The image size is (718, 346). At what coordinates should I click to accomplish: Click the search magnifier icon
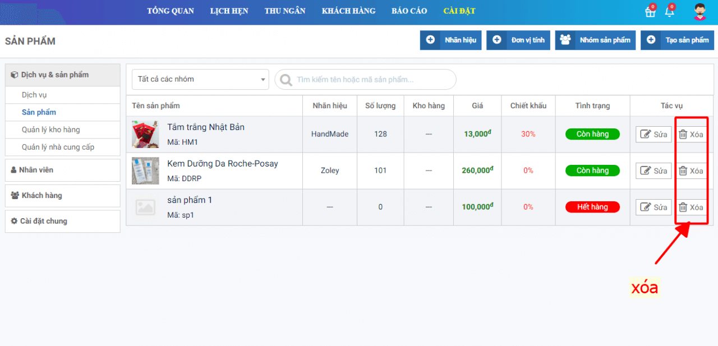[x=286, y=80]
